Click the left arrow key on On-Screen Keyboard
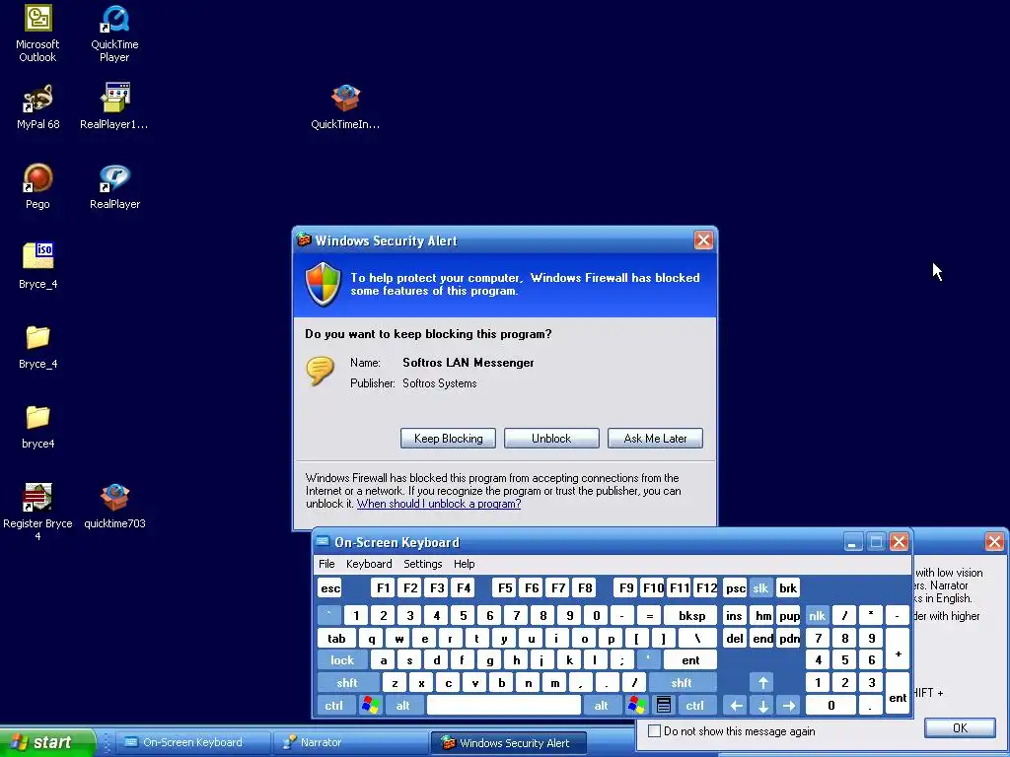The image size is (1010, 757). coord(736,706)
